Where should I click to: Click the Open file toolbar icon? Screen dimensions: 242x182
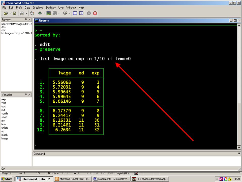[6, 13]
